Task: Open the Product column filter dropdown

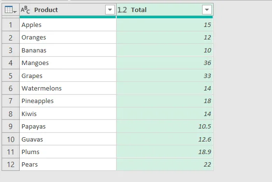Action: (x=110, y=10)
